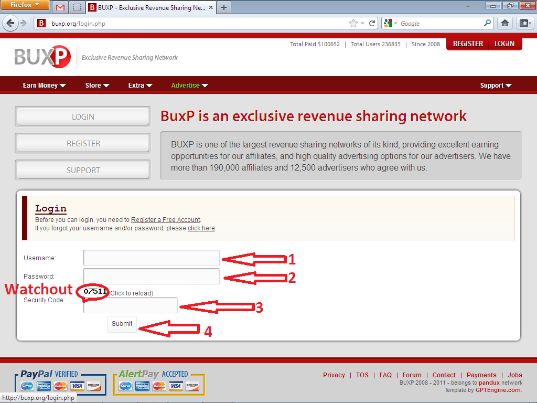Click the Password input field
Viewport: 537px width, 403px height.
(x=152, y=276)
